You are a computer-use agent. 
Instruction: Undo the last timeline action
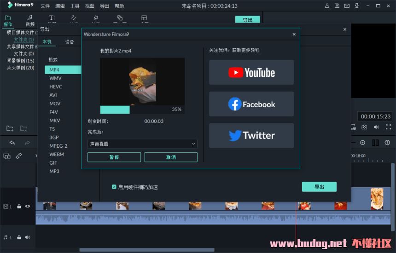(x=12, y=143)
